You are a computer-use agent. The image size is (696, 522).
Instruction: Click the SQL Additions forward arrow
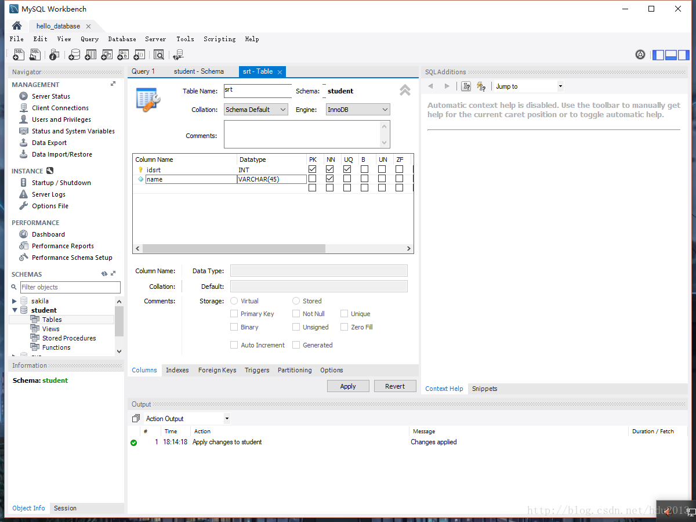pos(447,86)
